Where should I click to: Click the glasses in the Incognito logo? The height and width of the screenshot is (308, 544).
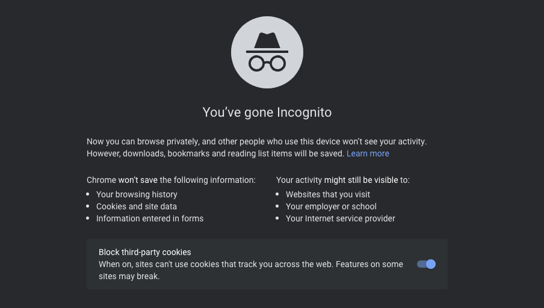pos(267,64)
